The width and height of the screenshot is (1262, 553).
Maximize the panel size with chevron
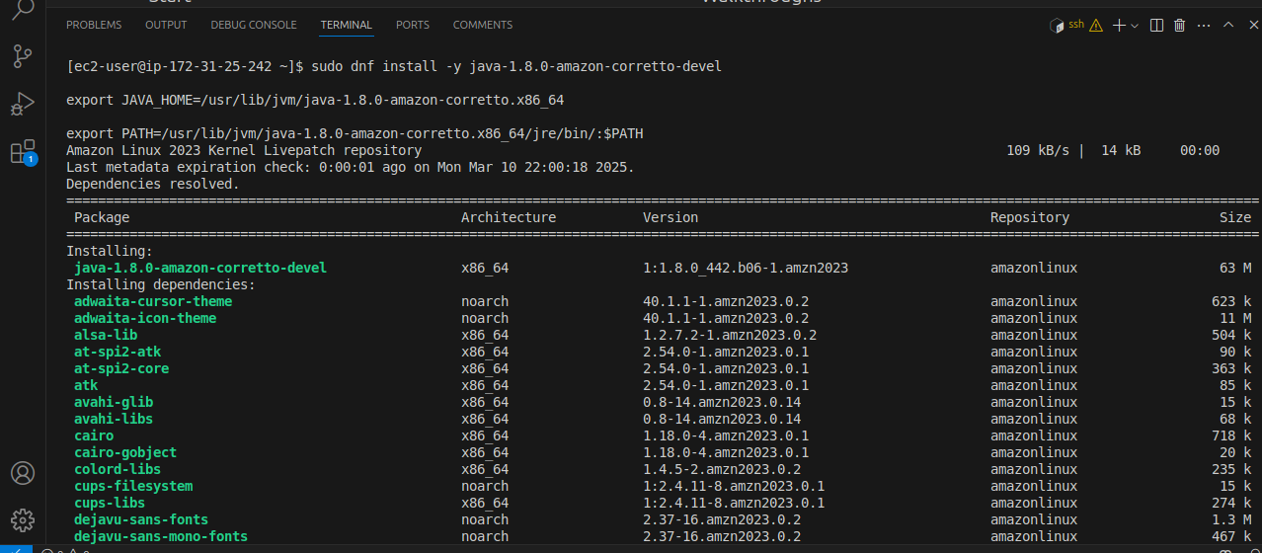[1228, 25]
